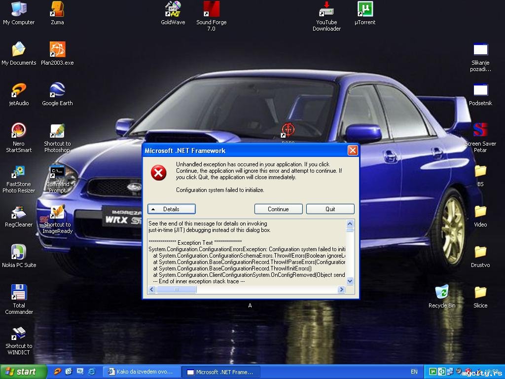Click horizontal scrollbar thumb in exception box
Image resolution: width=505 pixels, height=379 pixels.
pos(176,289)
